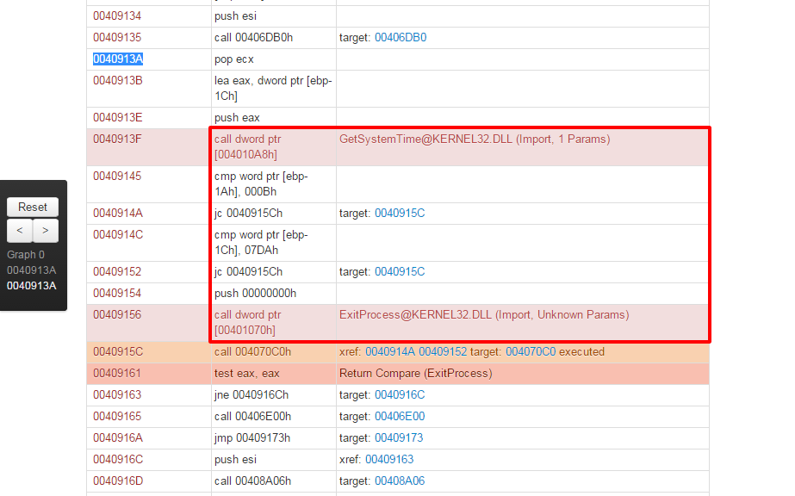Click xref link 00409163 on the push esi row

[394, 459]
